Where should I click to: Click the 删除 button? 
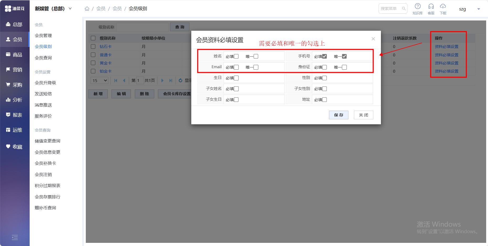(x=145, y=94)
